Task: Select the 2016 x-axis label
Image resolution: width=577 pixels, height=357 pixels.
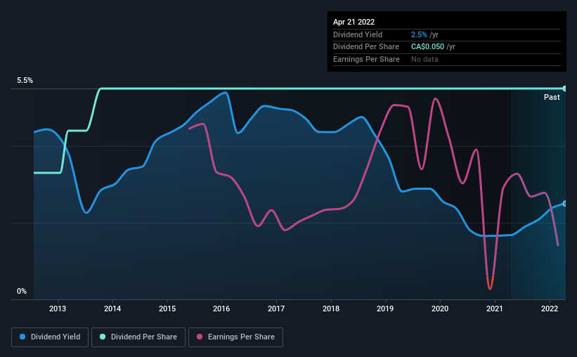Action: point(221,309)
